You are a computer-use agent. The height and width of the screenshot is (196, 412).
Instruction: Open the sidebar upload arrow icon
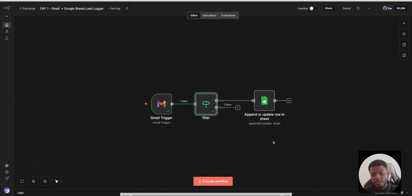point(7,38)
